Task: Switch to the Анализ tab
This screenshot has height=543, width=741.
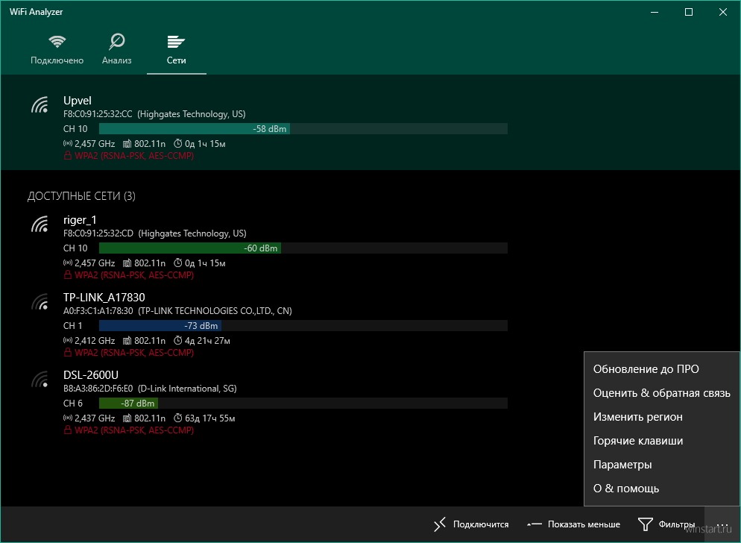Action: (x=117, y=49)
